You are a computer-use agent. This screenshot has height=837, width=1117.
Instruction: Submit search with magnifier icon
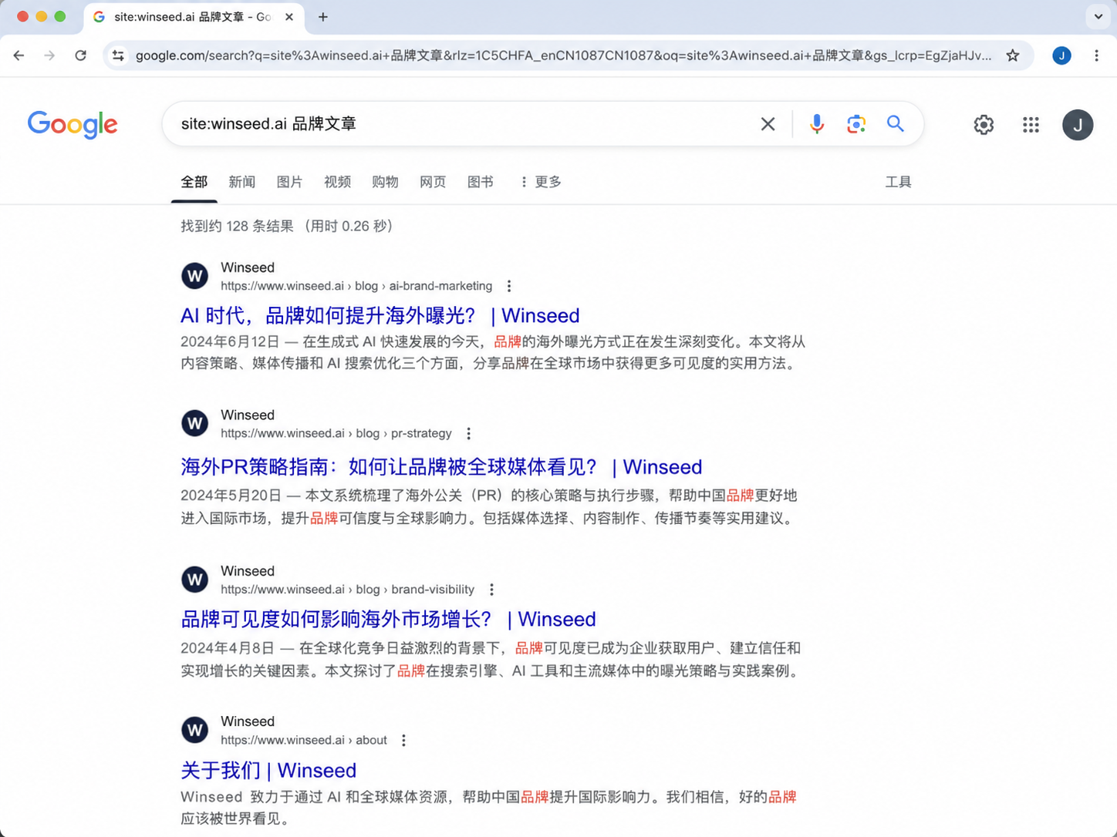(x=895, y=124)
